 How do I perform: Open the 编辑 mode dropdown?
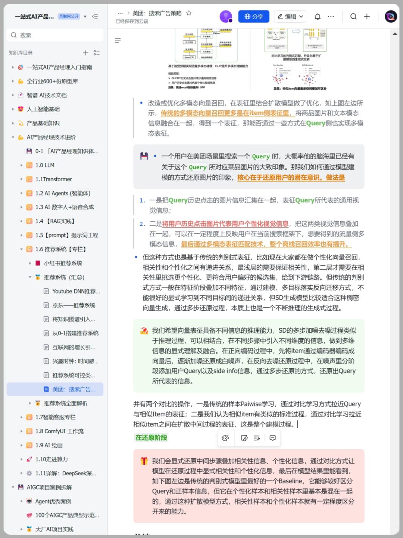pyautogui.click(x=290, y=16)
